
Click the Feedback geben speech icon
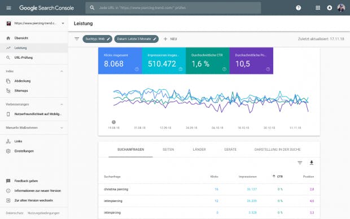point(8,181)
